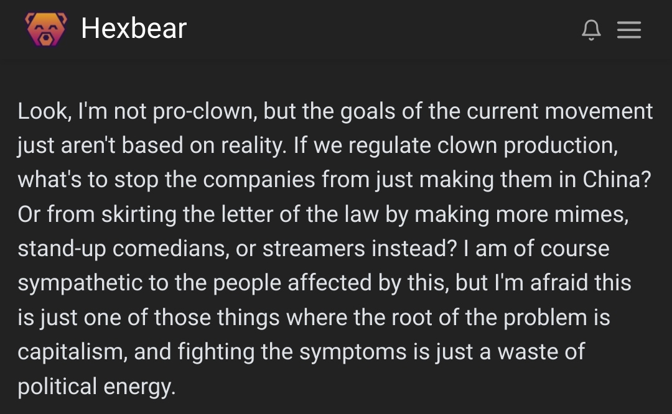Click the Hexbear bear logo icon

click(x=46, y=29)
